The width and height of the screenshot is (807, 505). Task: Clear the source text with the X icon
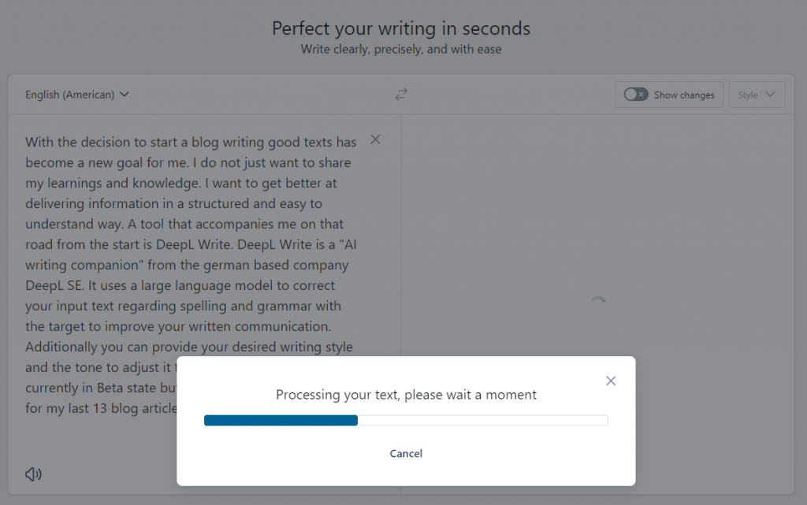(375, 139)
